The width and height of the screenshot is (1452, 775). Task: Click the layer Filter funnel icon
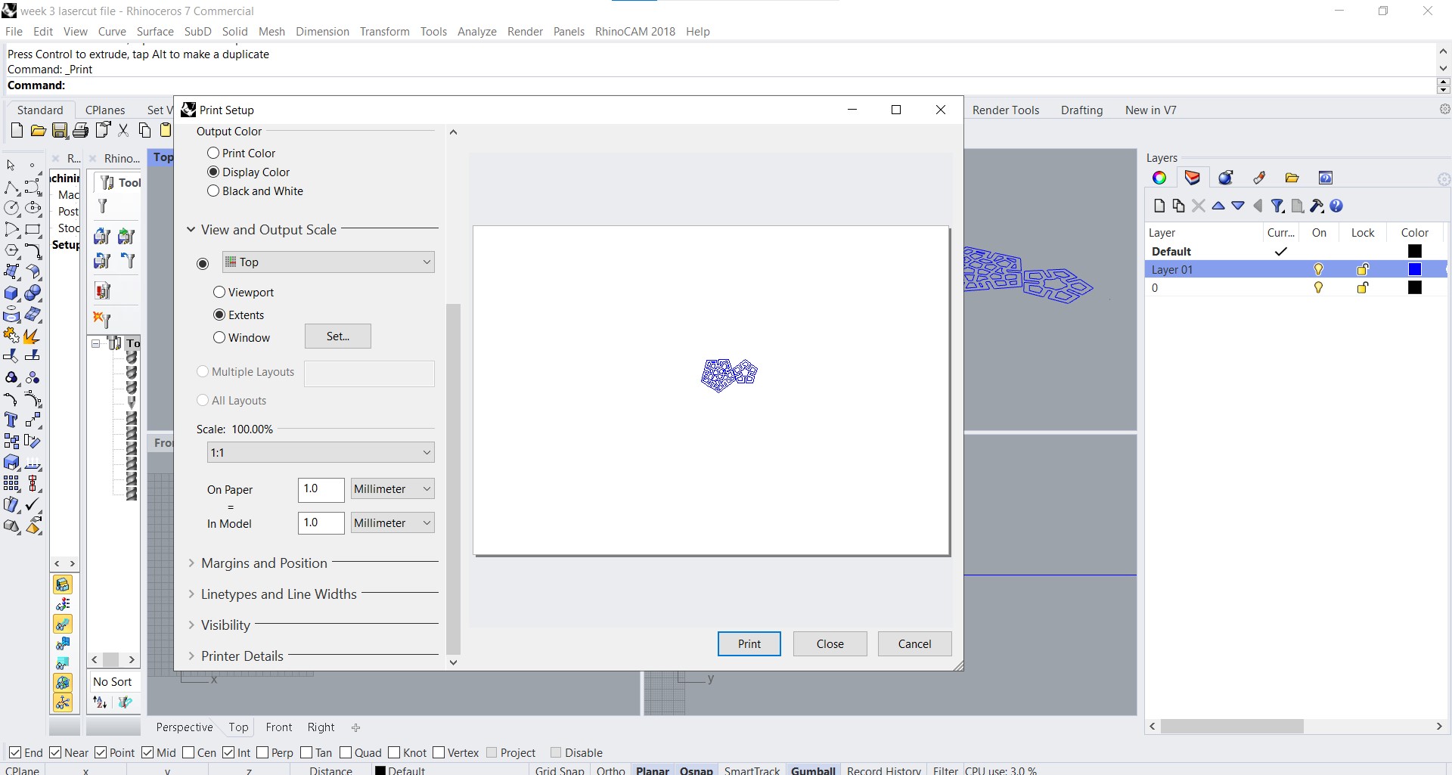(x=1277, y=206)
